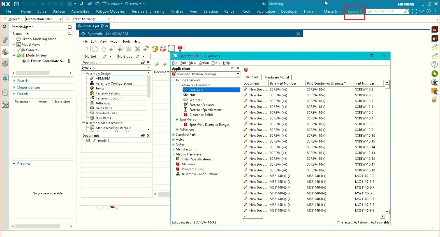Toggle the Part Navigator maximize square

[70, 27]
